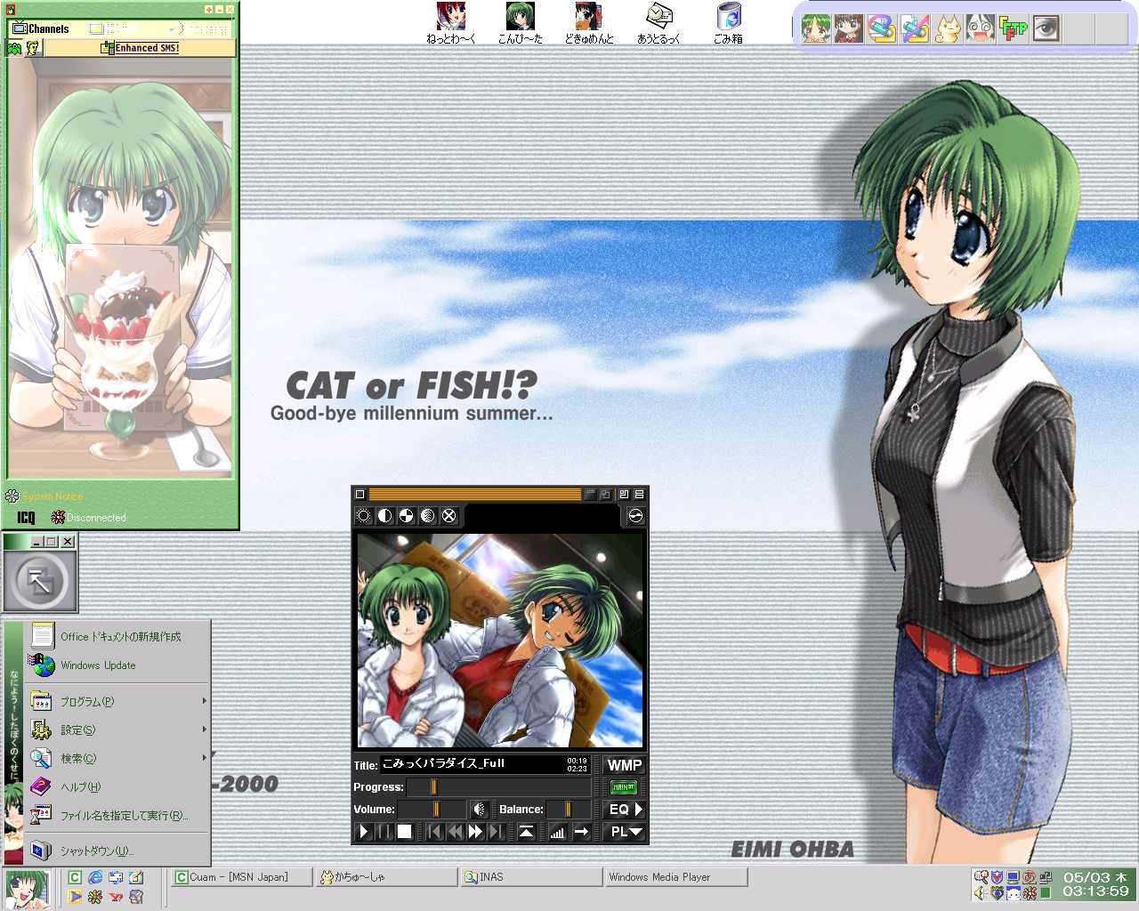The height and width of the screenshot is (911, 1139).
Task: Click the brightness sun icon in player
Action: (364, 516)
